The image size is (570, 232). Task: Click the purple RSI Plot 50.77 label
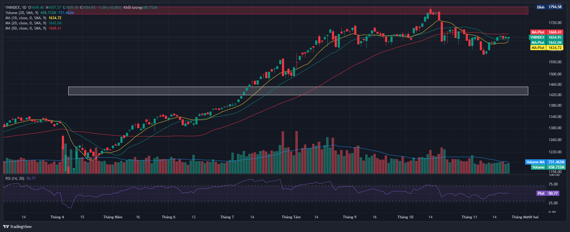[548, 193]
